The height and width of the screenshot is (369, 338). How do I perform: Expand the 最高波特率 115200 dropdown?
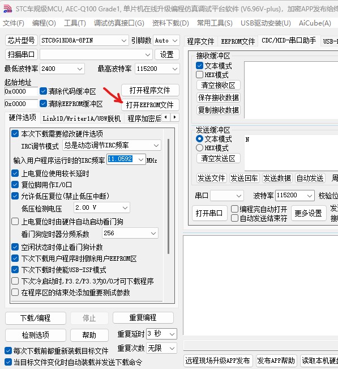[174, 69]
